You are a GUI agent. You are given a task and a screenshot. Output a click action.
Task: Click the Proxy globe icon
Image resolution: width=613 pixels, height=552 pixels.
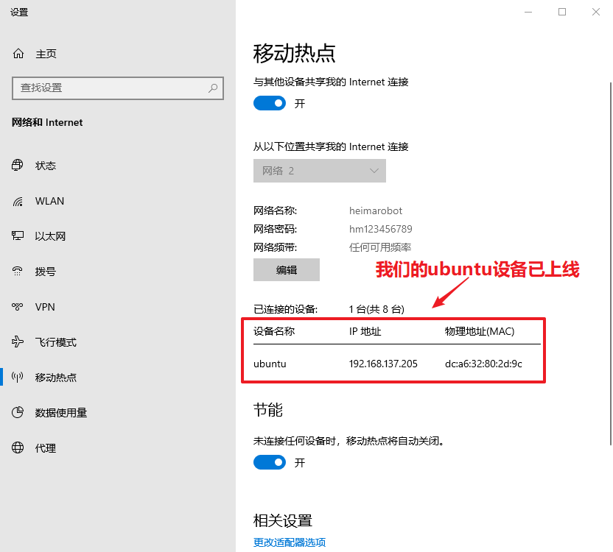[18, 448]
